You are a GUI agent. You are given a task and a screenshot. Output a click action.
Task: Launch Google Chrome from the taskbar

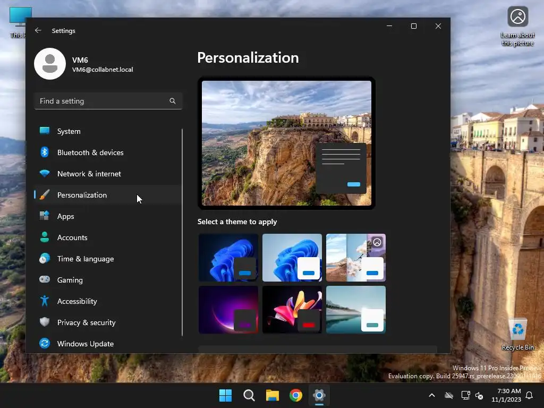click(x=295, y=395)
